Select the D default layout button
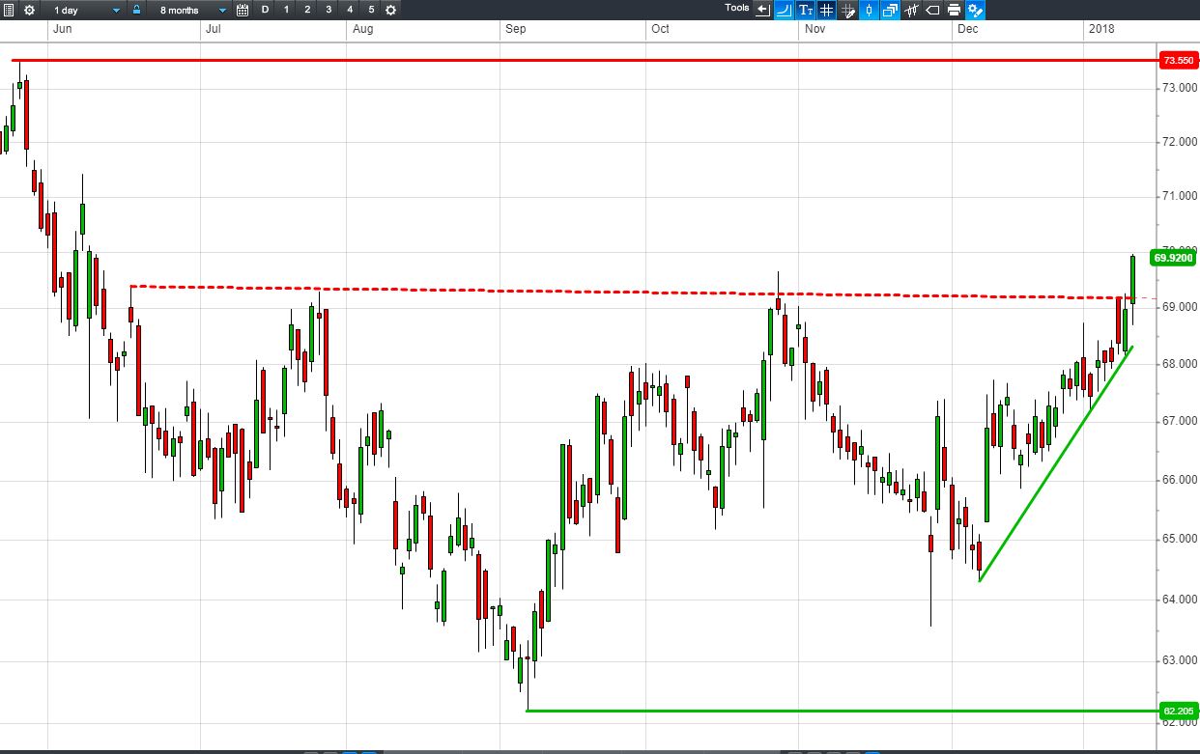Image resolution: width=1200 pixels, height=754 pixels. (265, 10)
